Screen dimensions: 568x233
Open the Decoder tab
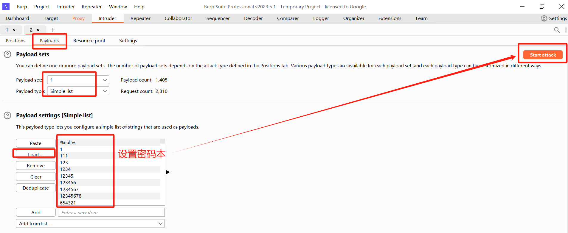click(x=253, y=18)
